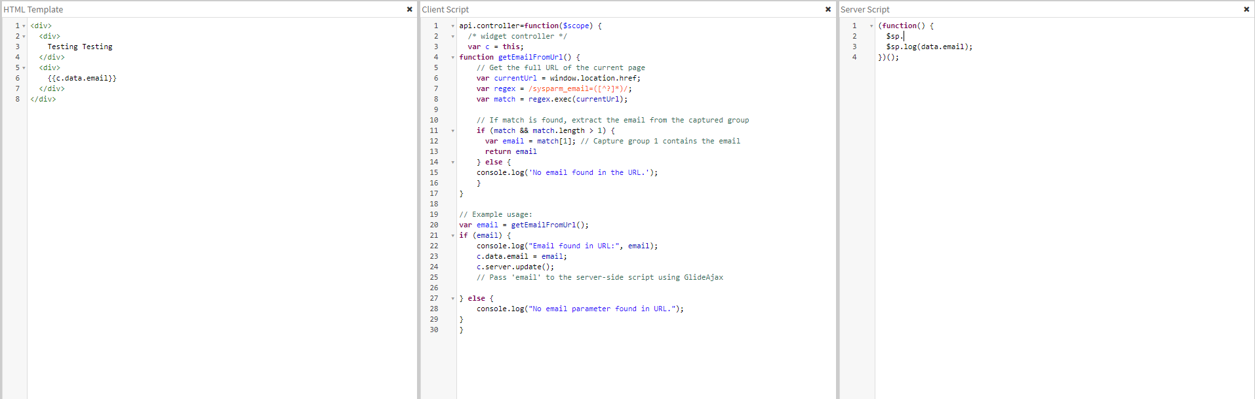
Task: Close the HTML Template panel
Action: pyautogui.click(x=410, y=9)
